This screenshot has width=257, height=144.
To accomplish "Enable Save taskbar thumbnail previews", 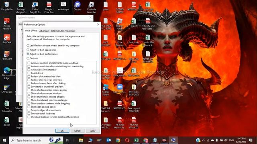I will tap(29, 86).
